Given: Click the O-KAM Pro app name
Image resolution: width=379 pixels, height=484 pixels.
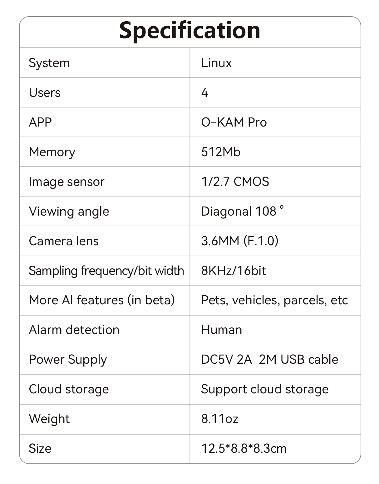Looking at the screenshot, I should pos(234,122).
